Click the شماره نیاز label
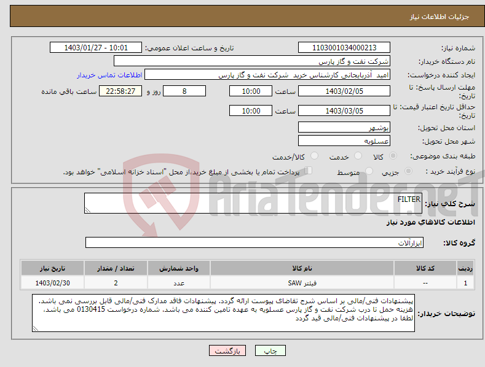This screenshot has height=367, width=485. point(458,48)
